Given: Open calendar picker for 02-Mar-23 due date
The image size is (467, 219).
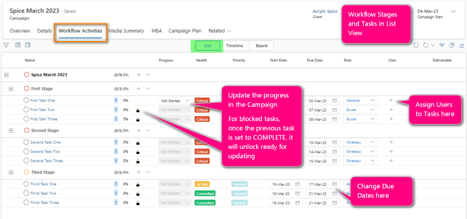Looking at the screenshot, I should [x=335, y=101].
